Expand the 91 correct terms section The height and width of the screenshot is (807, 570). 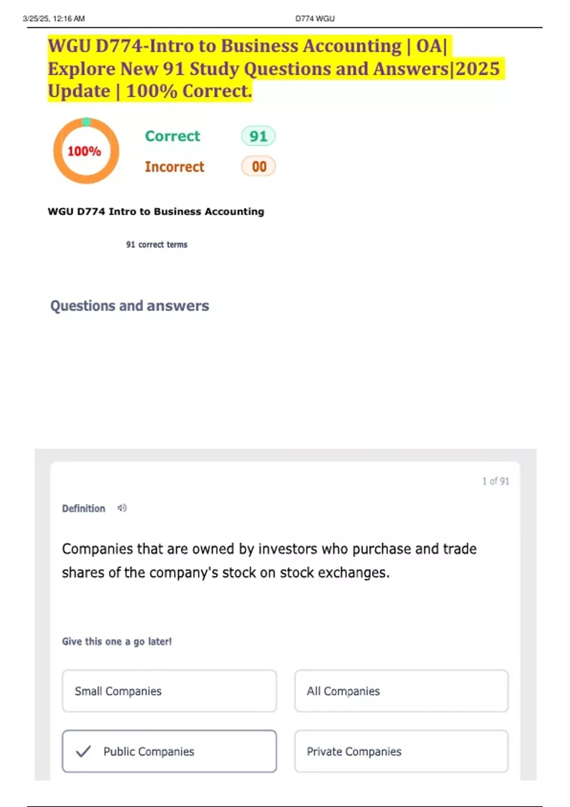pyautogui.click(x=157, y=244)
